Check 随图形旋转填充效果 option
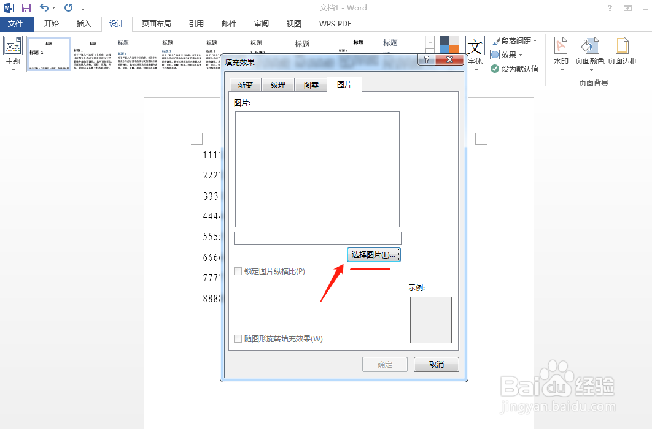Screen dimensions: 652x429 (x=238, y=338)
